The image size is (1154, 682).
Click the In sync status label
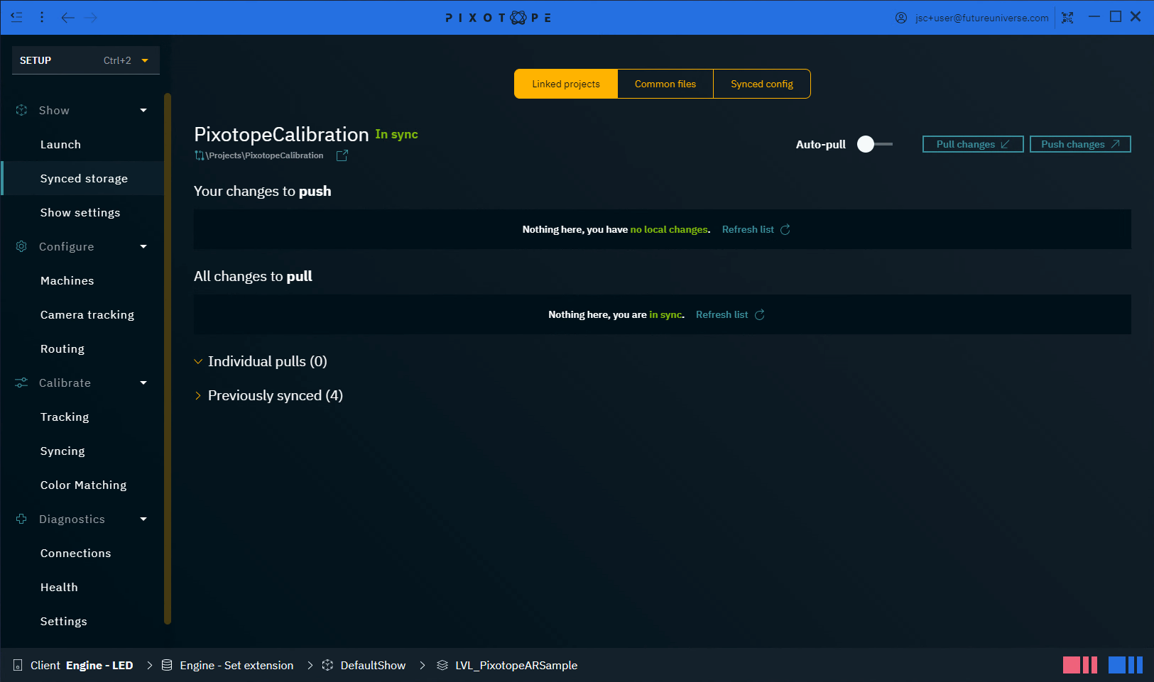(x=396, y=134)
